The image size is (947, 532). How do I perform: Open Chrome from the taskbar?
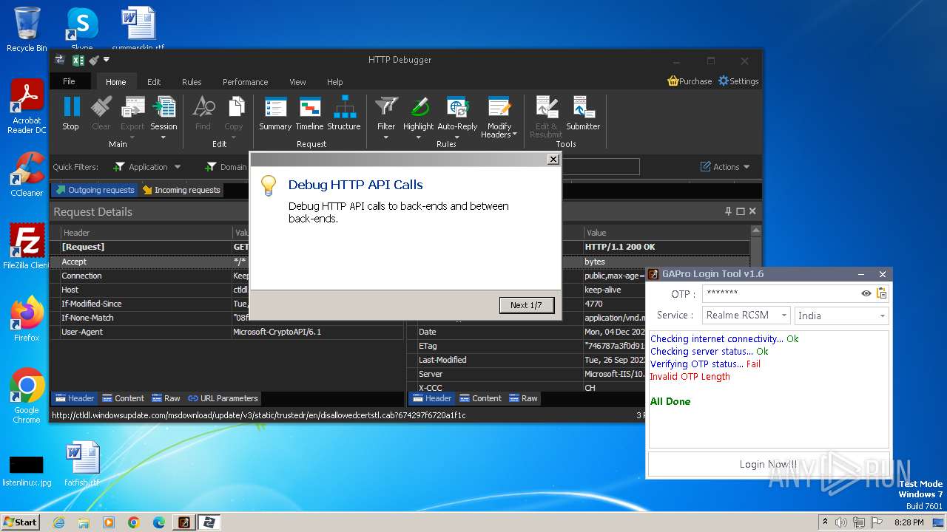(x=133, y=522)
